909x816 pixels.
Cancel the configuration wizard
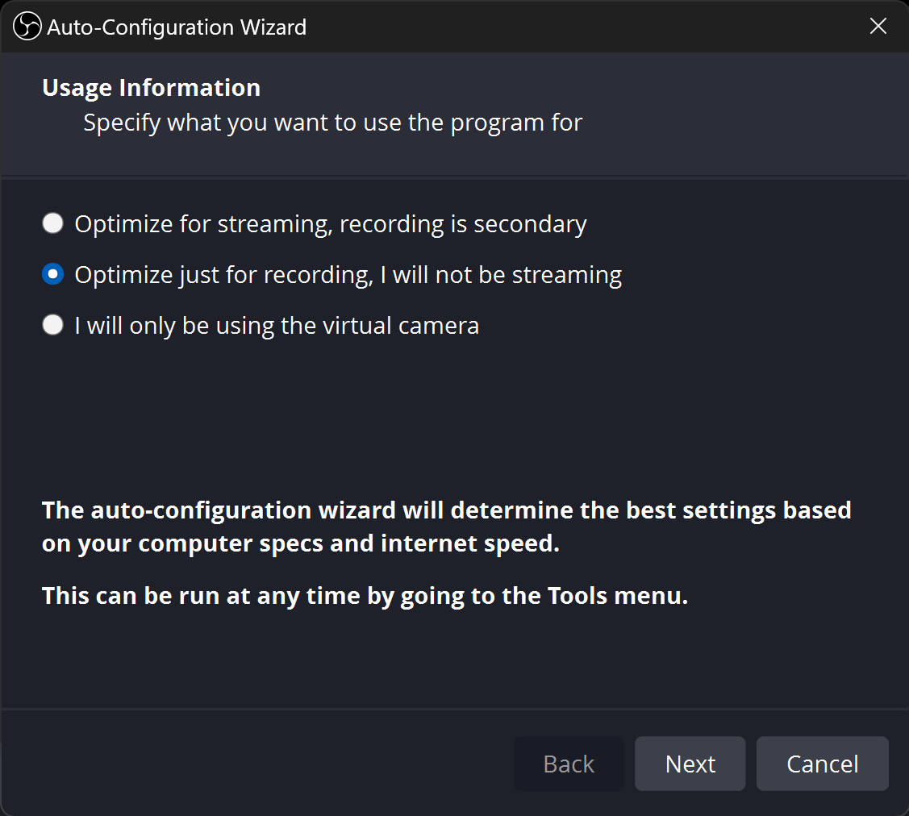[x=822, y=764]
